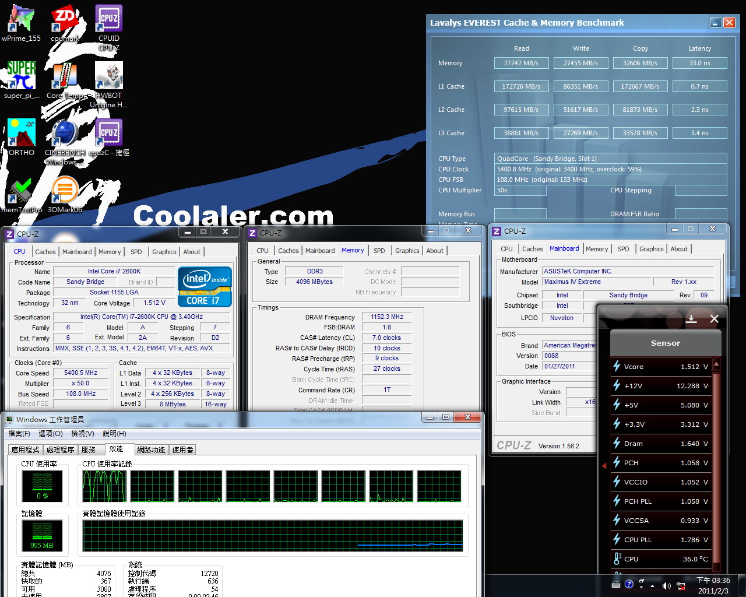Open the HWBOT Unigine Heaven shortcut
The width and height of the screenshot is (746, 597).
[x=109, y=85]
